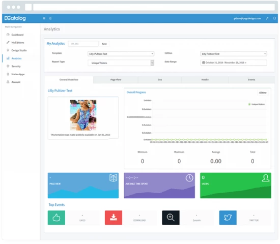Switch to Events tab
Image resolution: width=280 pixels, height=244 pixels.
point(251,80)
